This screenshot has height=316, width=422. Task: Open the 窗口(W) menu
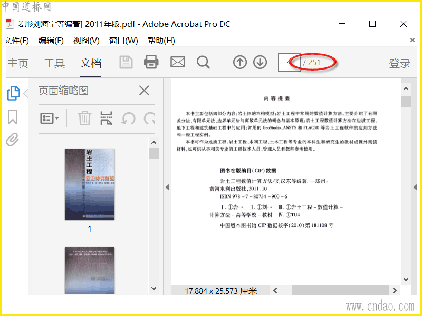pos(123,41)
